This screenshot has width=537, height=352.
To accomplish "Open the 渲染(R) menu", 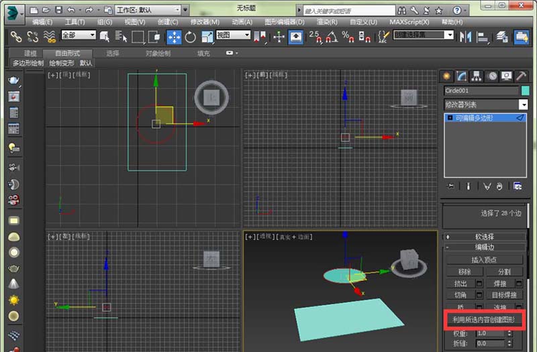I will (326, 22).
